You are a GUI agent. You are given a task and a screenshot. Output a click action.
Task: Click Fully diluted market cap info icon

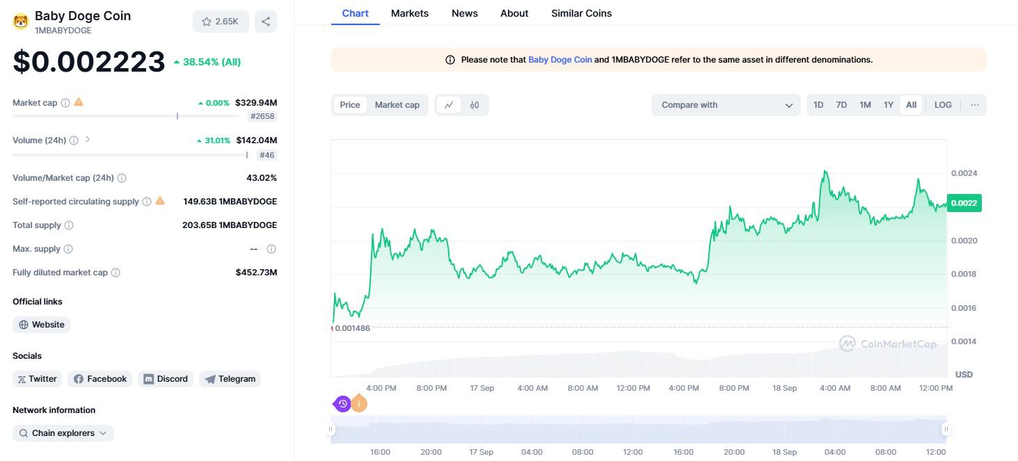coord(116,273)
